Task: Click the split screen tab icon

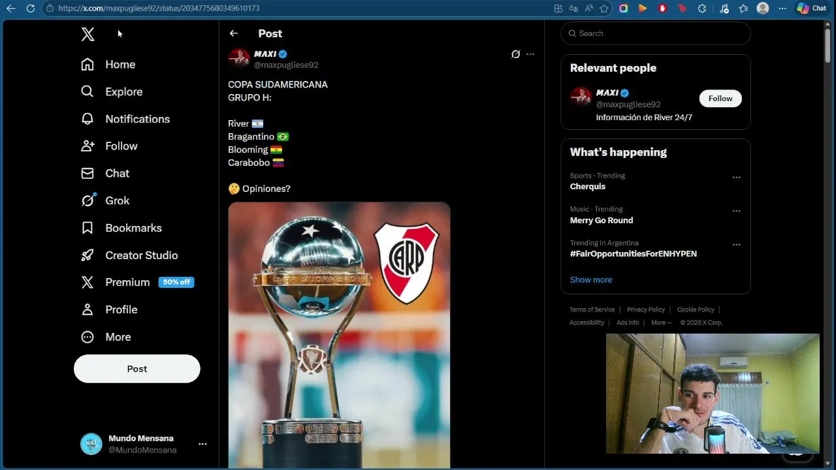Action: pos(558,8)
